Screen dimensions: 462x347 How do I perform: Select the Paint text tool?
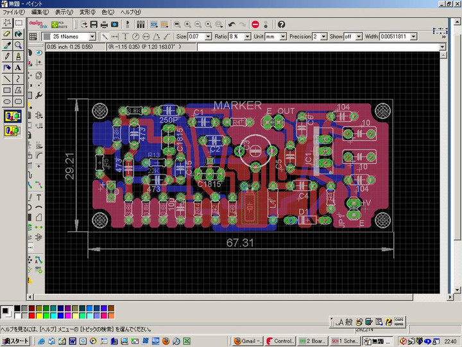(x=18, y=67)
